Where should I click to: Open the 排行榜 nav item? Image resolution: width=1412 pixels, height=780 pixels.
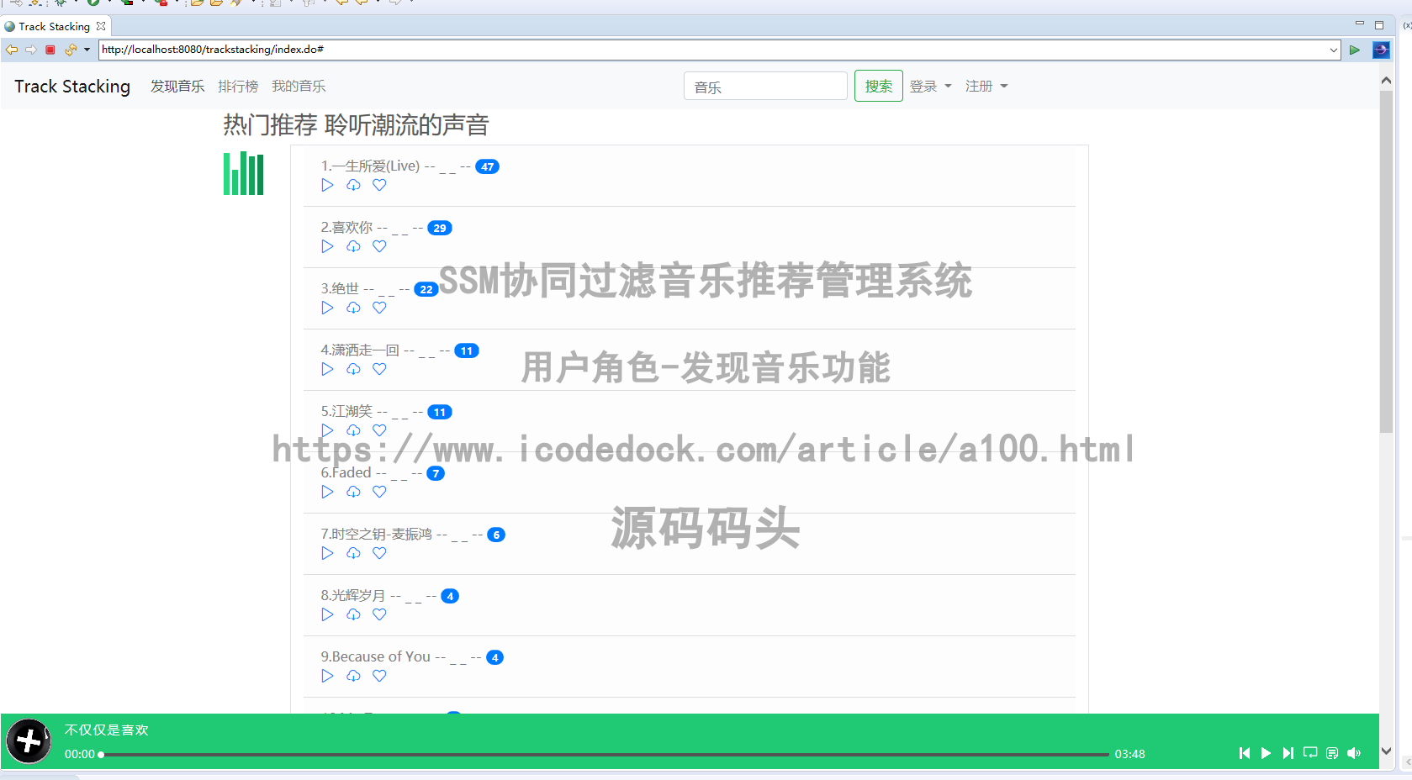click(x=238, y=86)
